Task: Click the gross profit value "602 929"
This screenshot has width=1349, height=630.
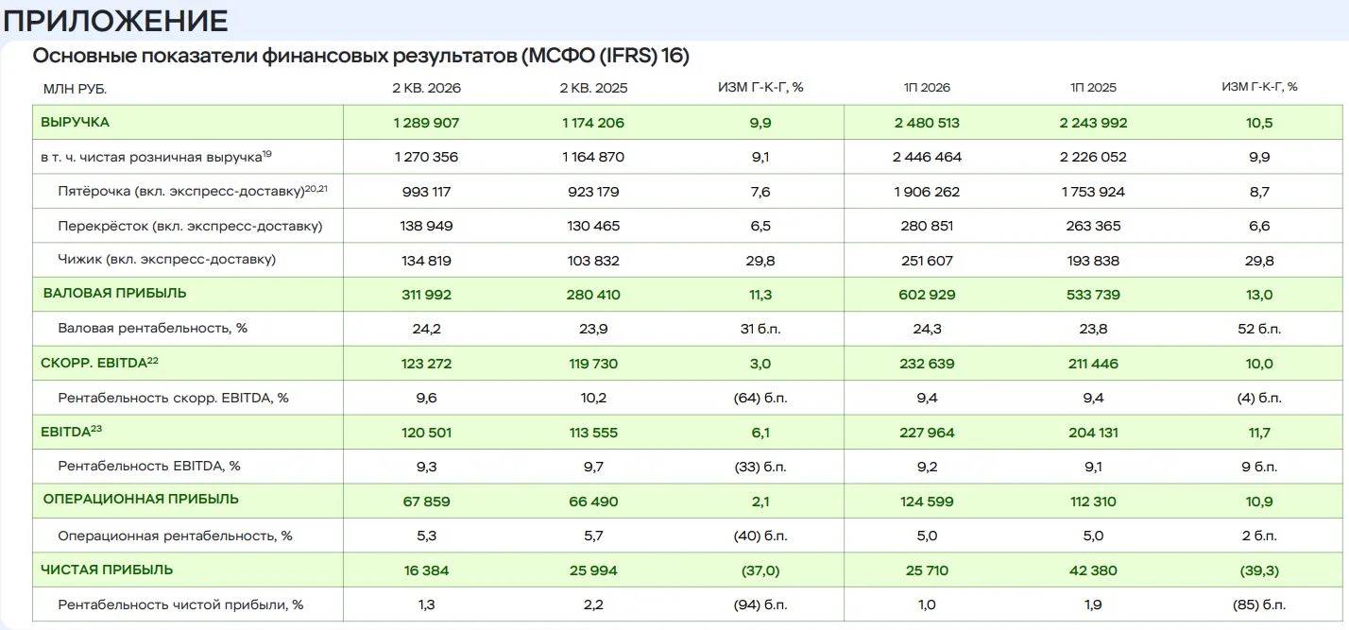Action: [927, 295]
